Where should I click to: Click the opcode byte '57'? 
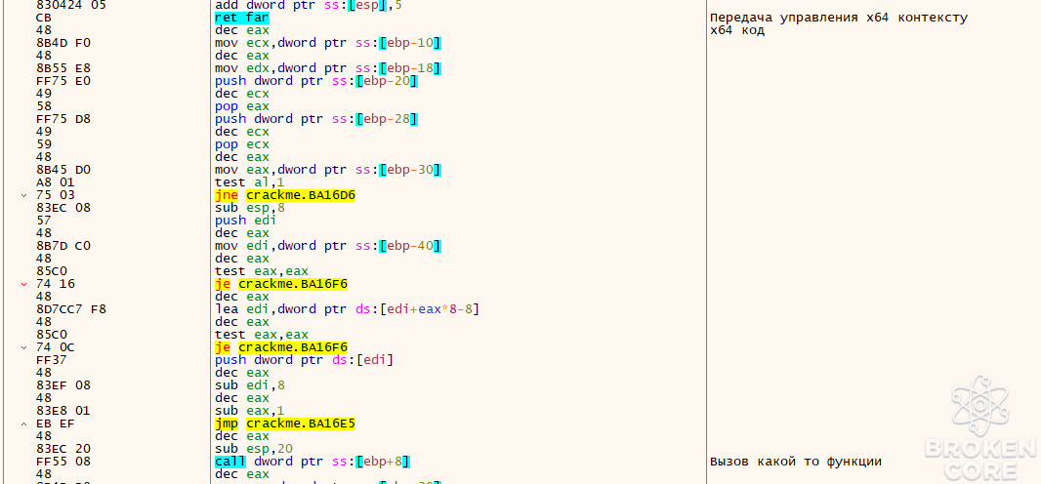point(43,221)
